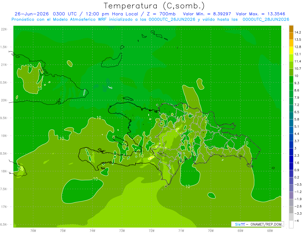This screenshot has height=234, width=303.
Task: Pick the lime swatch between 11.4 and 12.1
Action: pyautogui.click(x=291, y=58)
